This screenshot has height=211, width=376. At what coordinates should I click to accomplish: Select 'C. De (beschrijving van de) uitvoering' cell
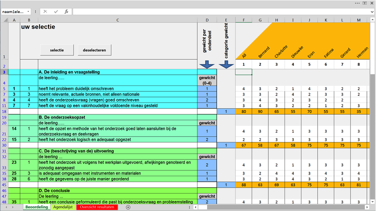[118, 151]
